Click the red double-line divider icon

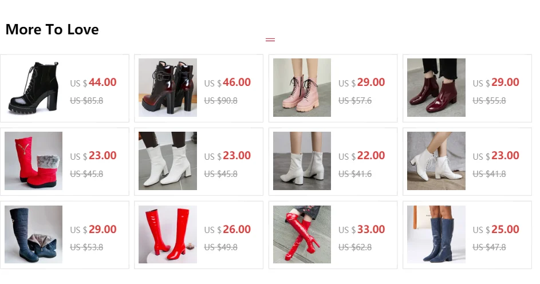[x=270, y=40]
